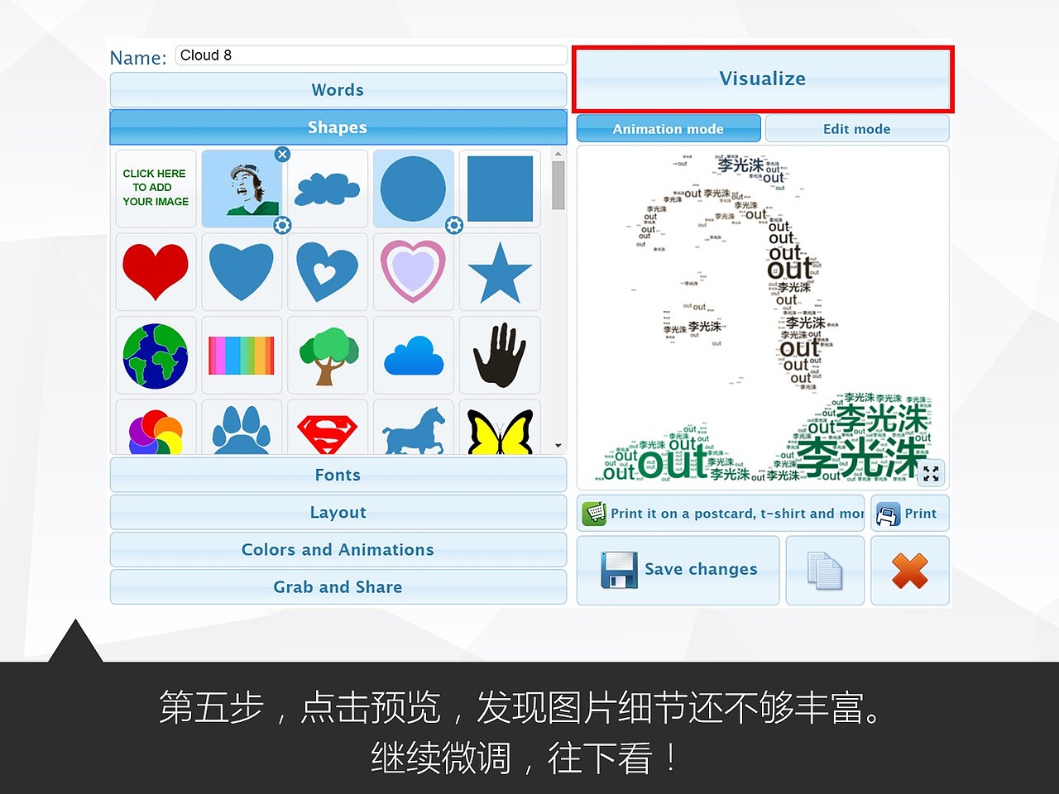This screenshot has width=1059, height=794.
Task: Expand the Fonts section
Action: click(338, 475)
